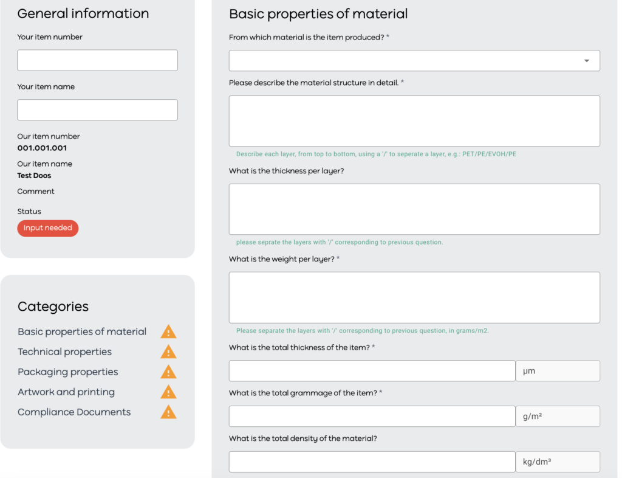This screenshot has width=622, height=478.
Task: Click the 'total density of the material' label
Action: (302, 438)
